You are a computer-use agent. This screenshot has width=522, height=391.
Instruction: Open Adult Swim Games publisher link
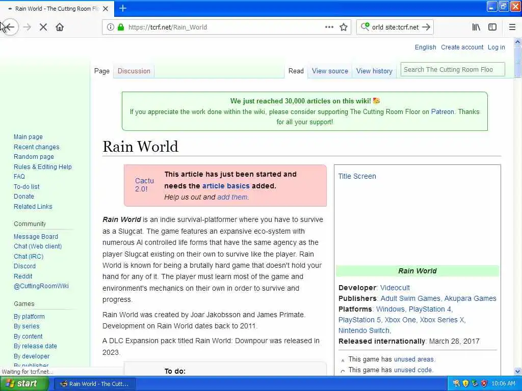tap(410, 298)
